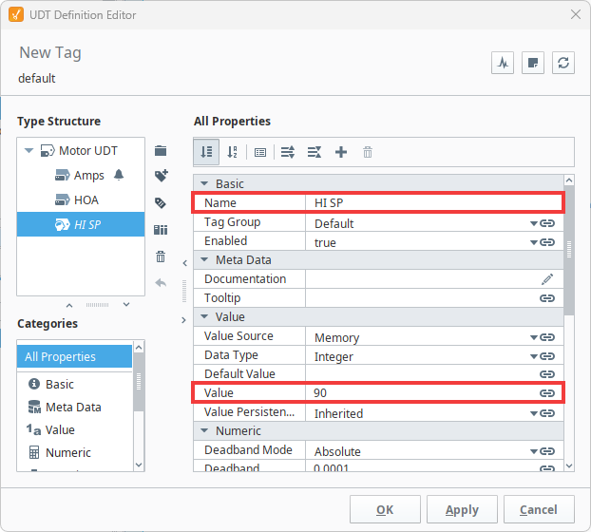Collapse the Basic property section
Viewport: 591px width, 532px height.
204,183
